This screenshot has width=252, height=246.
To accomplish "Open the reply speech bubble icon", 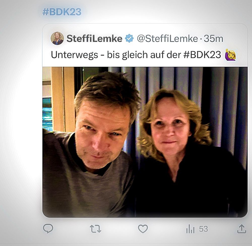I will [48, 228].
